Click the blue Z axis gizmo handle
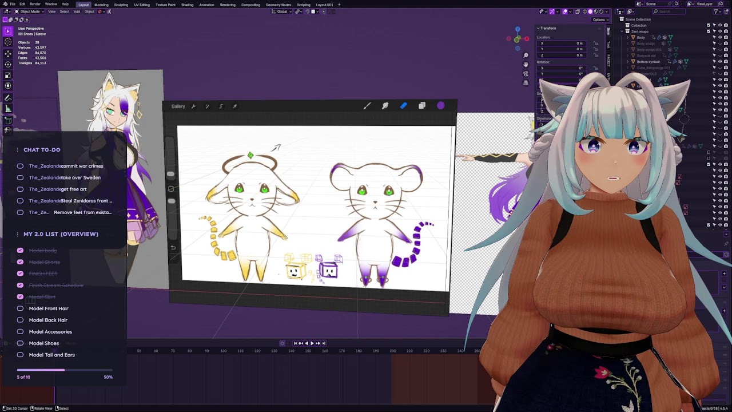The image size is (732, 412). click(x=518, y=30)
